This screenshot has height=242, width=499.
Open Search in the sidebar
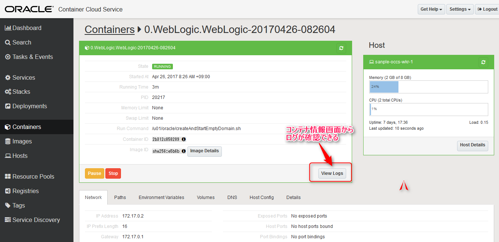pyautogui.click(x=18, y=42)
